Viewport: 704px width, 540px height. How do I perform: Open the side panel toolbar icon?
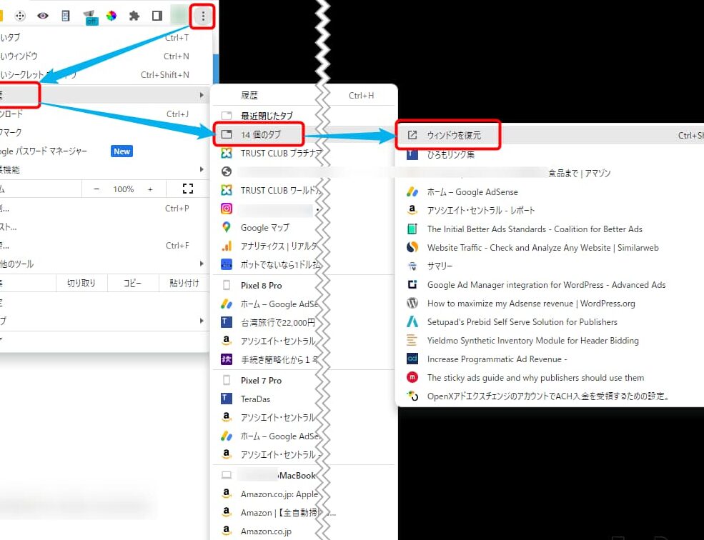coord(157,16)
